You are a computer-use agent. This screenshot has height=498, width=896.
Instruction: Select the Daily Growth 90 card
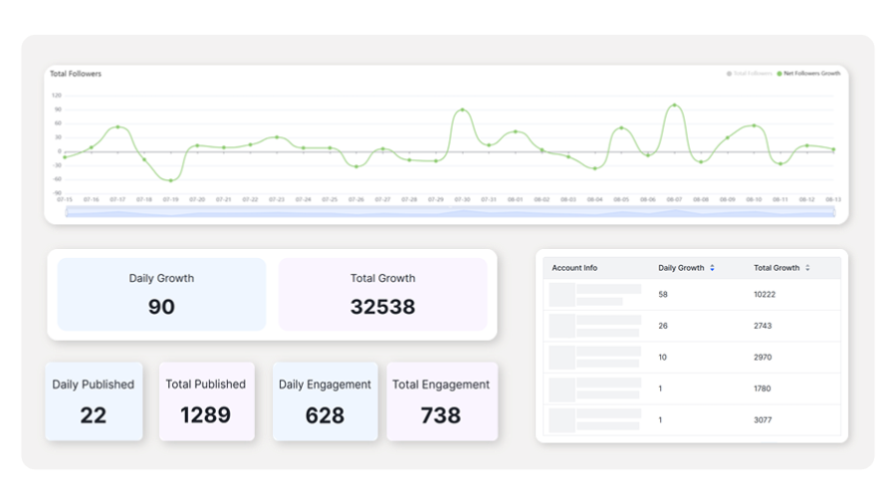coord(161,294)
